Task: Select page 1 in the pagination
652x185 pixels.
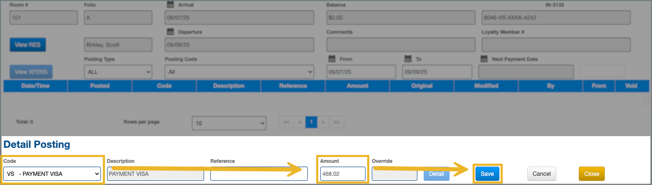Action: (311, 122)
